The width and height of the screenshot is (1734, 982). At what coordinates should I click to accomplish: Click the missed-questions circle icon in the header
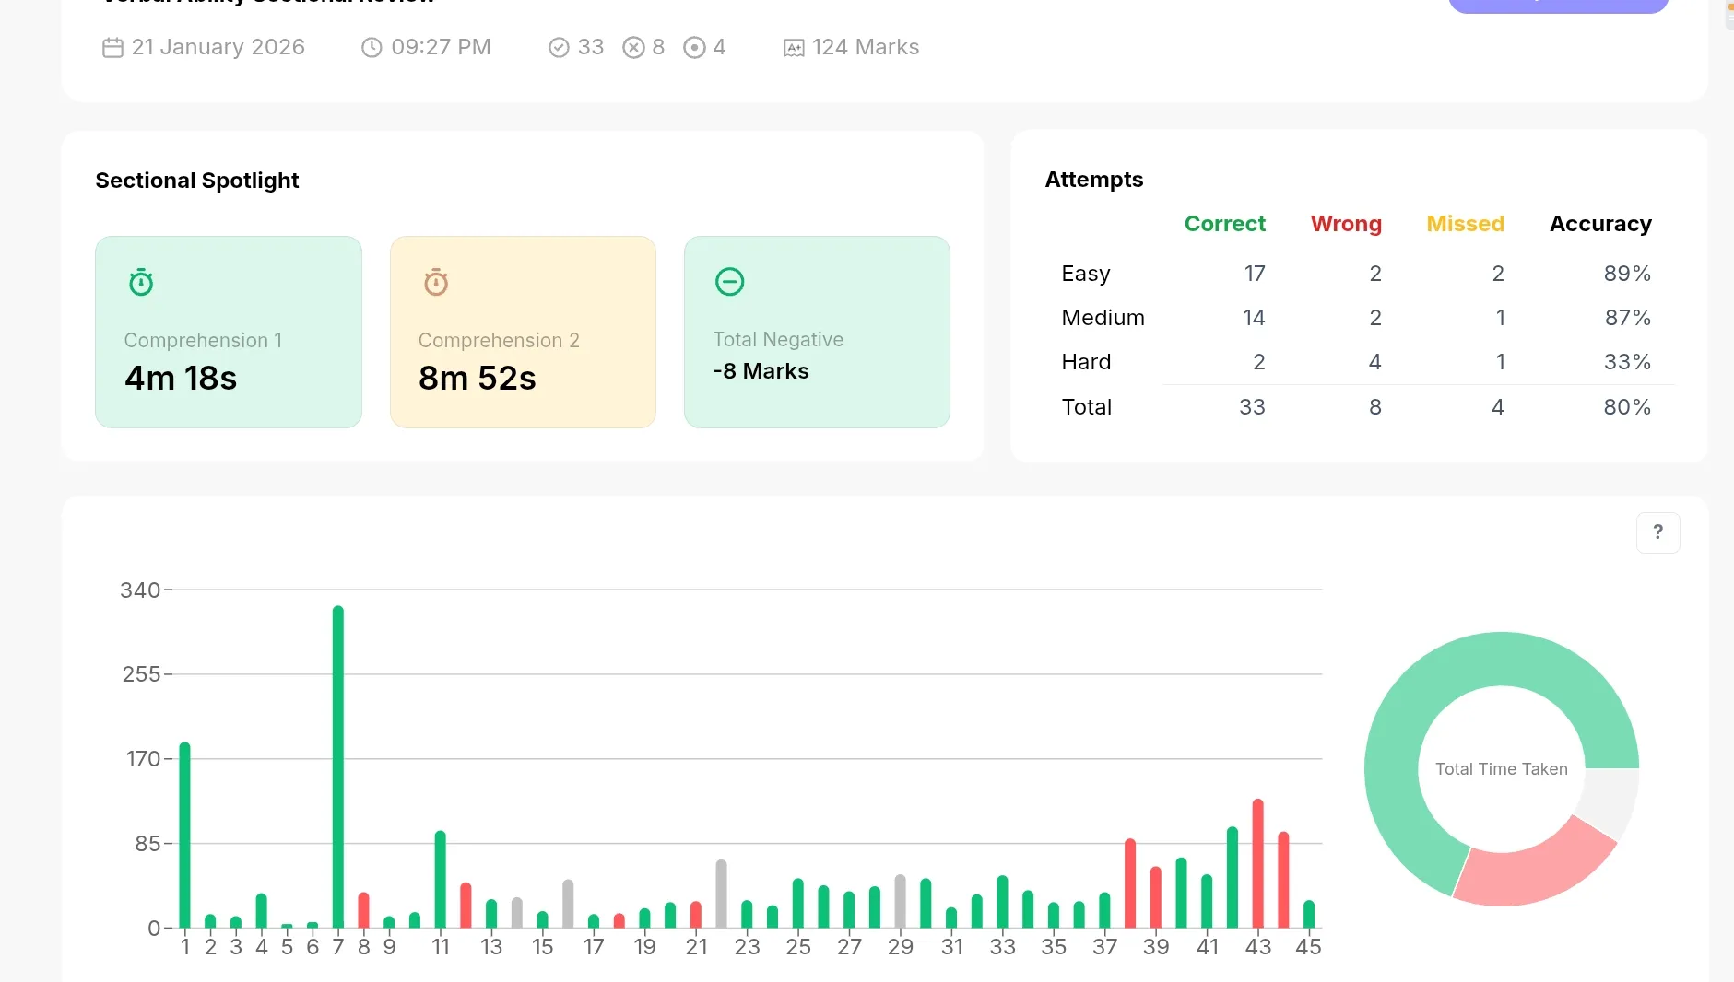click(x=694, y=48)
